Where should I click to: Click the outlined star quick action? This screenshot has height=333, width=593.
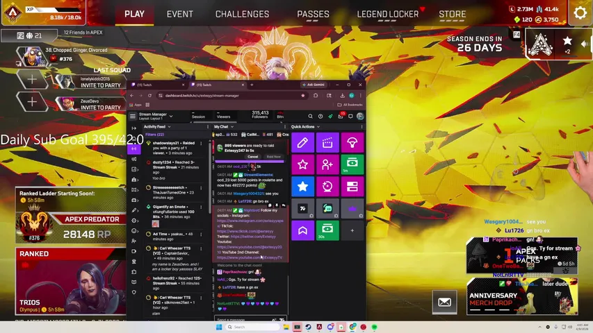tap(302, 164)
